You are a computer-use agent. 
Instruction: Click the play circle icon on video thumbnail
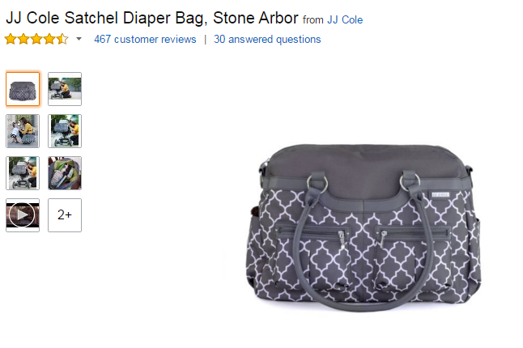point(22,215)
